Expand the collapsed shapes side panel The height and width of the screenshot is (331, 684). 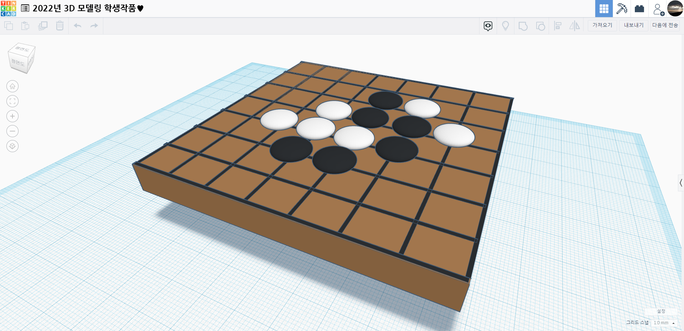(681, 183)
